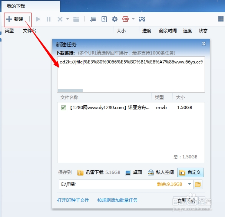Pause downloads with the pause icon

point(49,19)
